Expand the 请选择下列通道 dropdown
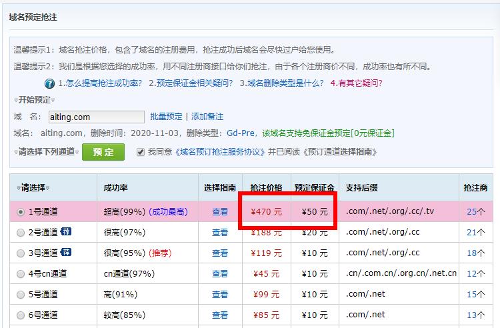Viewport: 500px width, 328px height. click(x=47, y=152)
